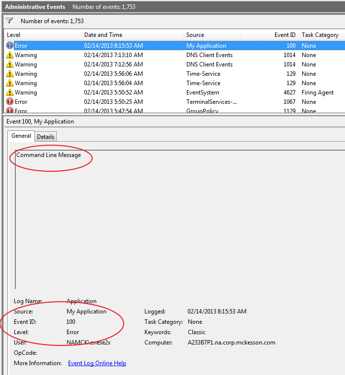Sort by the Source column header

coord(212,35)
